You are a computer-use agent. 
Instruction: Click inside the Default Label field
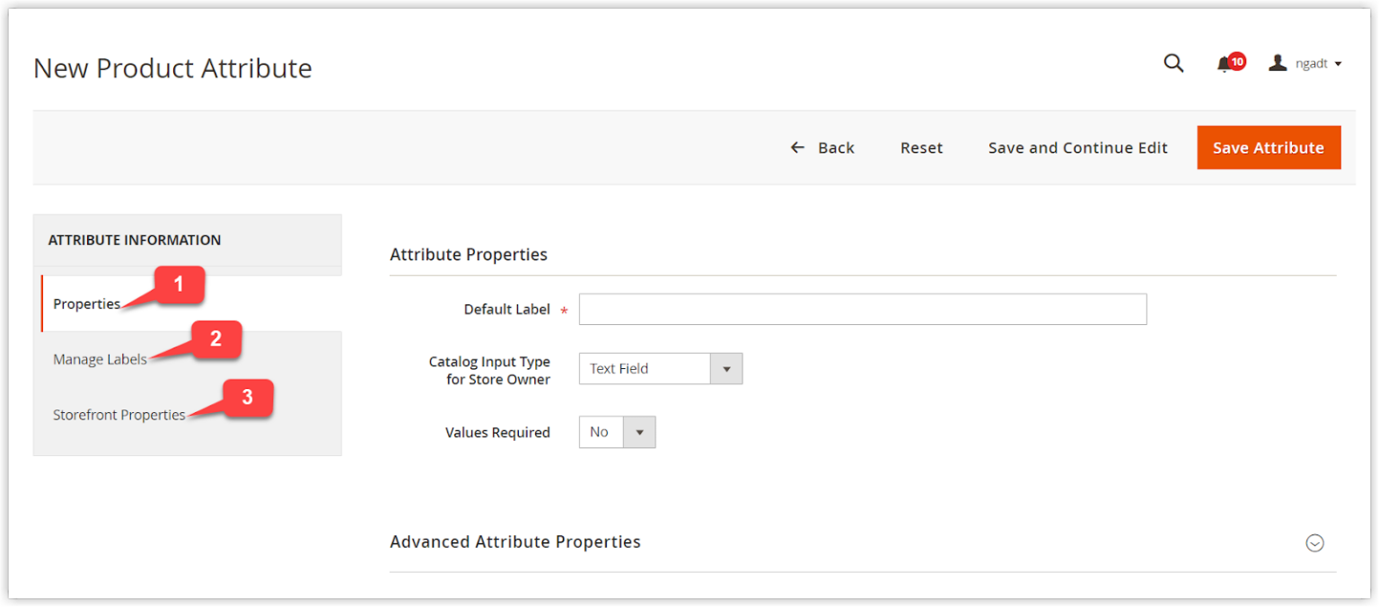[862, 309]
